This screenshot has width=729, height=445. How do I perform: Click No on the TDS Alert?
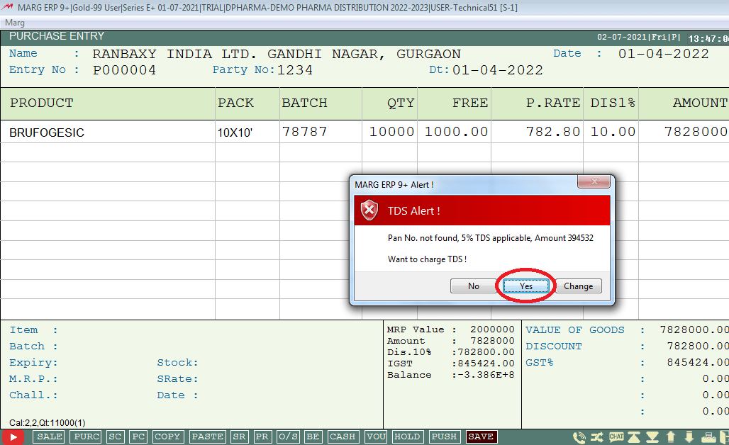coord(473,286)
